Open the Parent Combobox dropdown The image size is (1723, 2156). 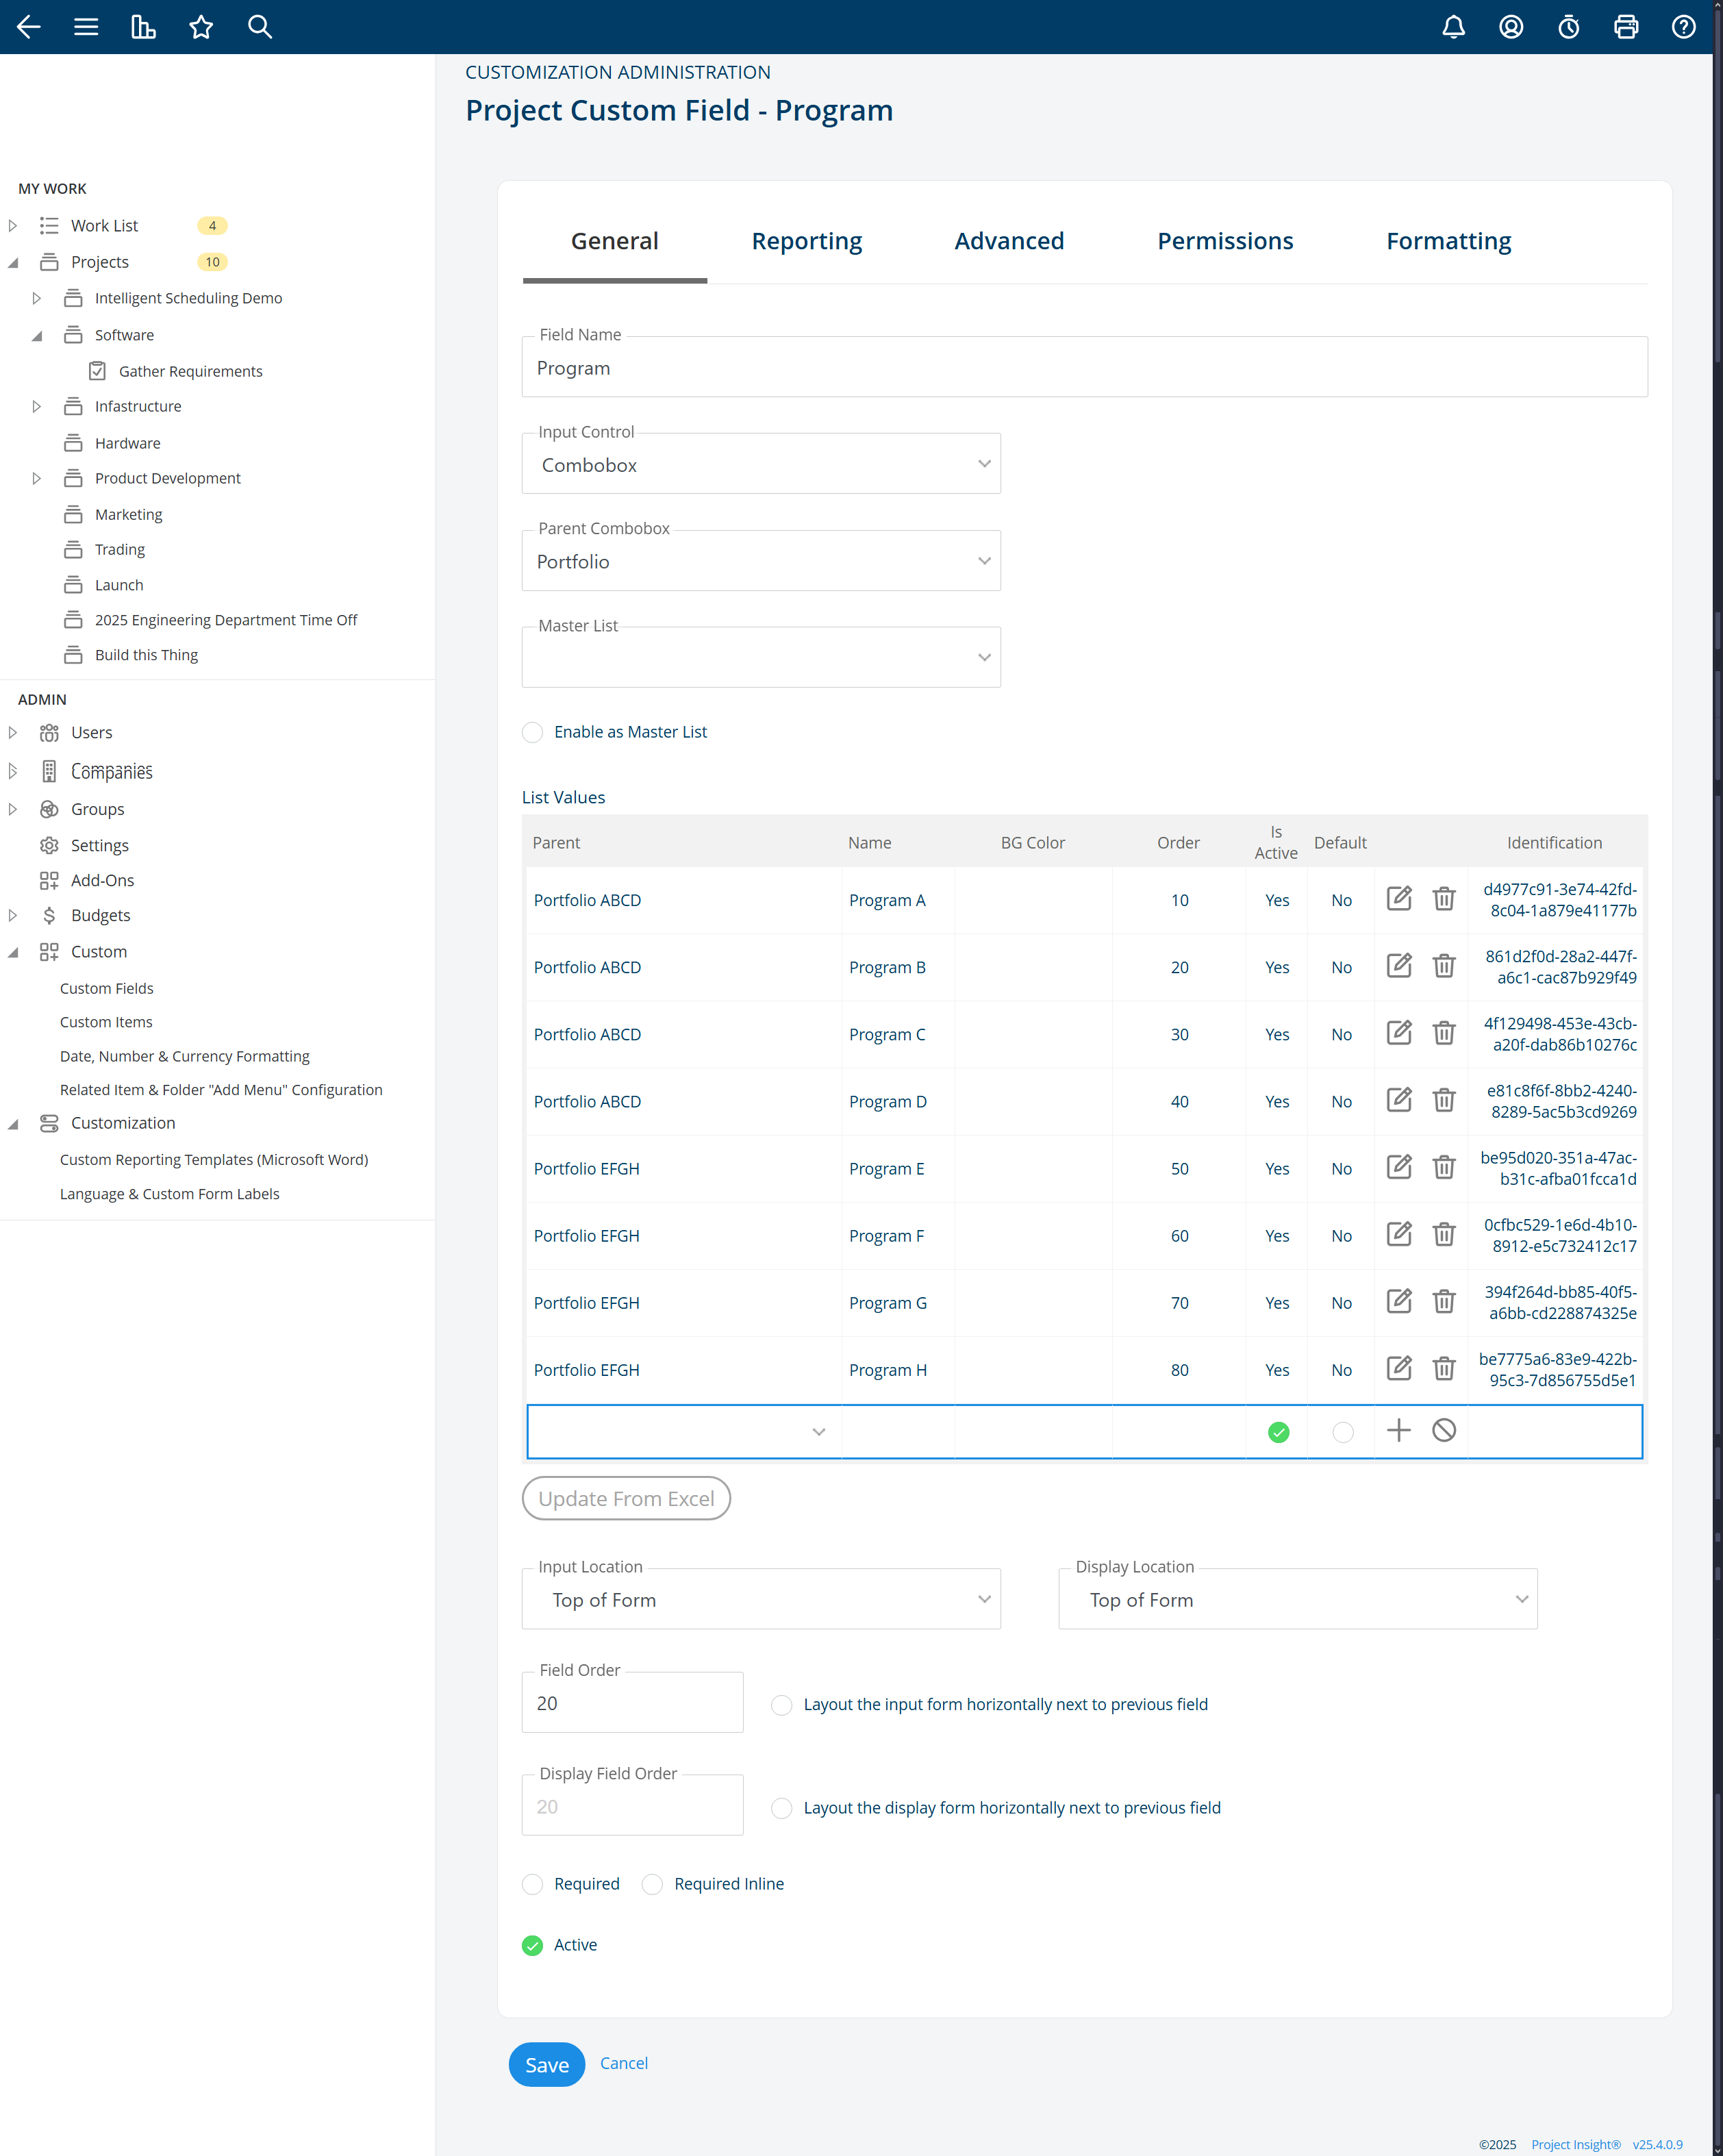[761, 561]
